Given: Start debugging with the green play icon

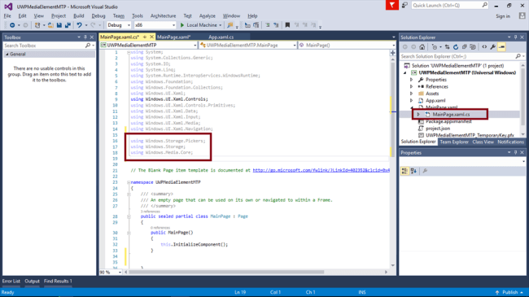Looking at the screenshot, I should click(182, 25).
